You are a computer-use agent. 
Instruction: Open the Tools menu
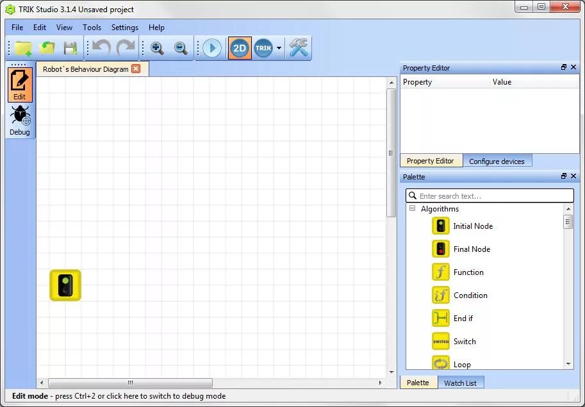point(92,27)
